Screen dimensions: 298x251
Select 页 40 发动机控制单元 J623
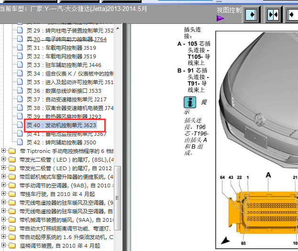coord(61,125)
